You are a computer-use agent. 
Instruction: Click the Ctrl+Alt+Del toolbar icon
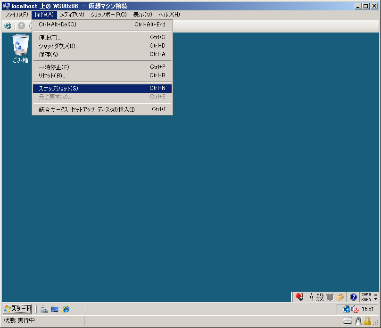8,26
